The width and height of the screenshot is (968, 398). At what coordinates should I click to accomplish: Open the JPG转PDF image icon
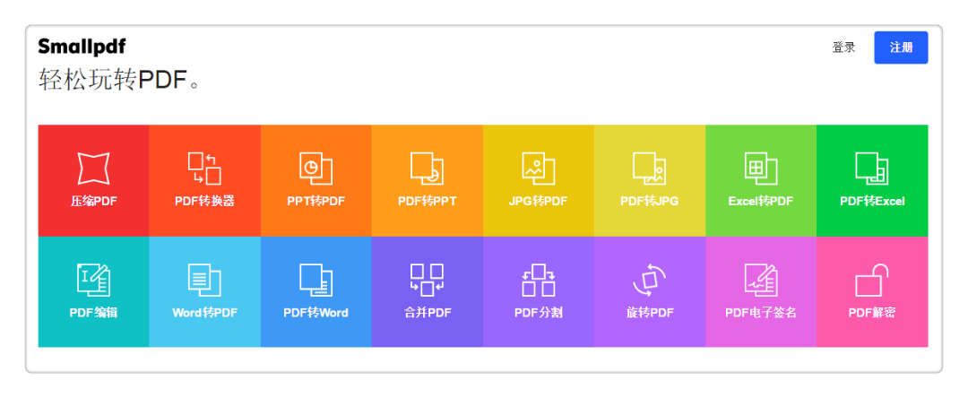tap(538, 168)
